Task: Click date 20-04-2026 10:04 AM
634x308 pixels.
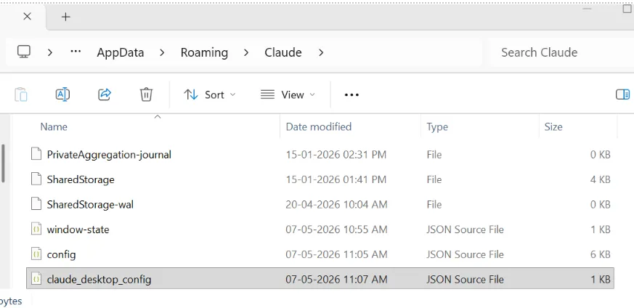Action: point(336,205)
